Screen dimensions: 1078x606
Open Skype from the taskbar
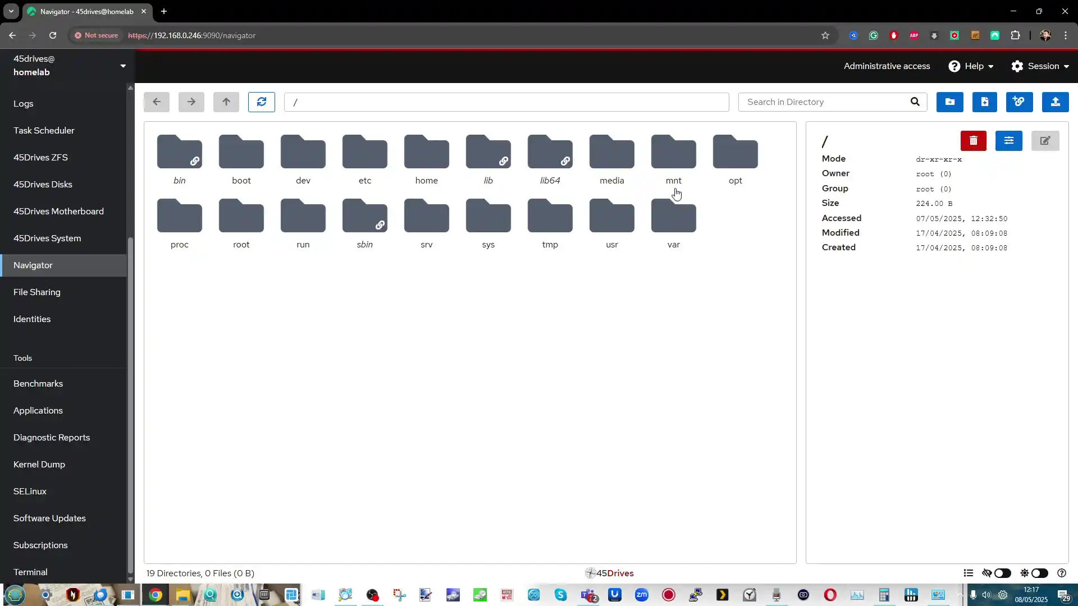coord(561,595)
